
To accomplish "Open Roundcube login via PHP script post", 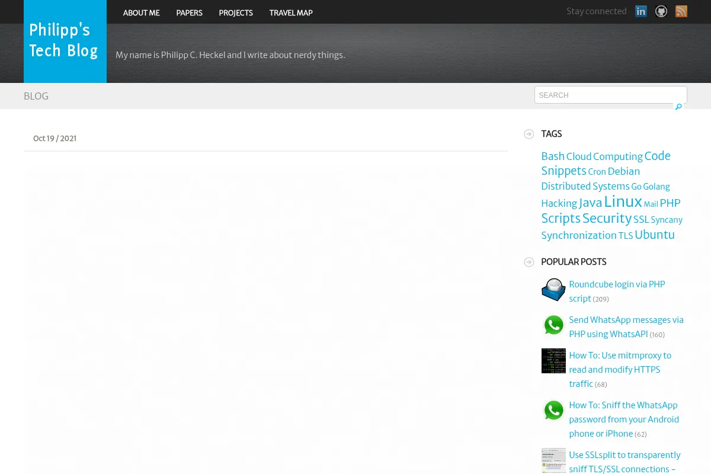I will click(x=617, y=291).
